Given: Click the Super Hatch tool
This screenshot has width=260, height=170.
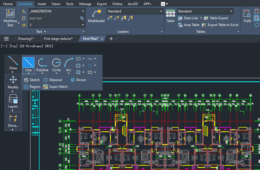Looking at the screenshot, I should click(55, 87).
